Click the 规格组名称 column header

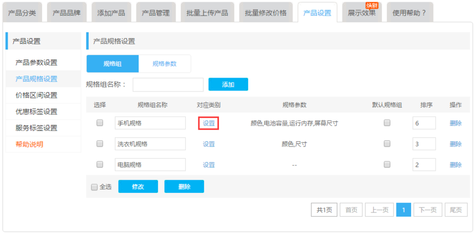pyautogui.click(x=152, y=105)
